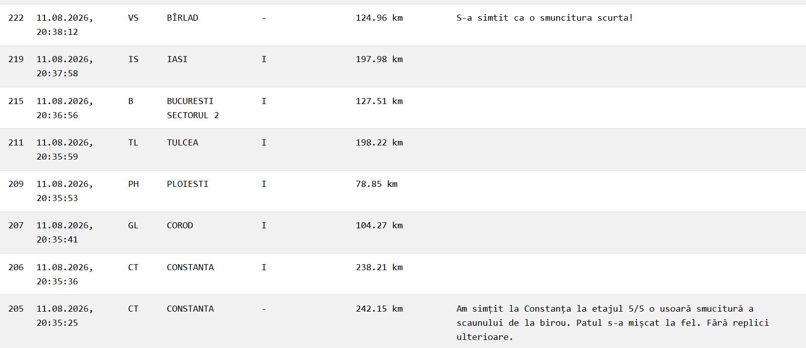Select the TULCEA report row
Image resolution: width=806 pixels, height=348 pixels.
[403, 150]
